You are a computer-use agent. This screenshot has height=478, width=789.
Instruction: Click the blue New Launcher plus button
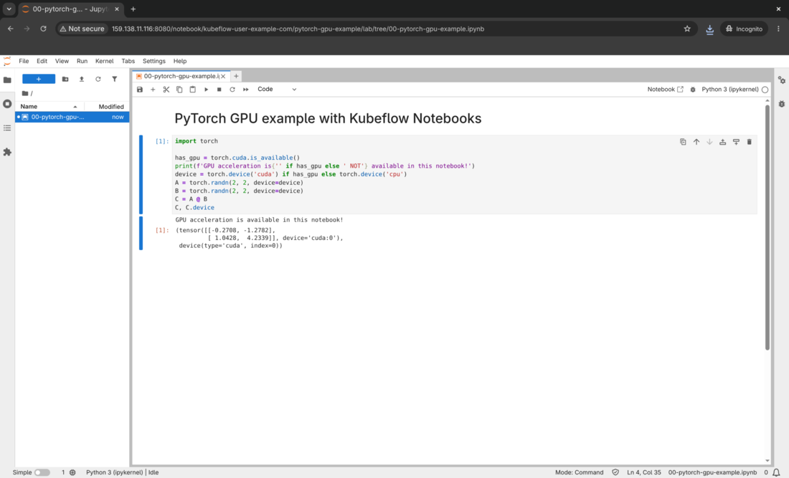point(39,79)
